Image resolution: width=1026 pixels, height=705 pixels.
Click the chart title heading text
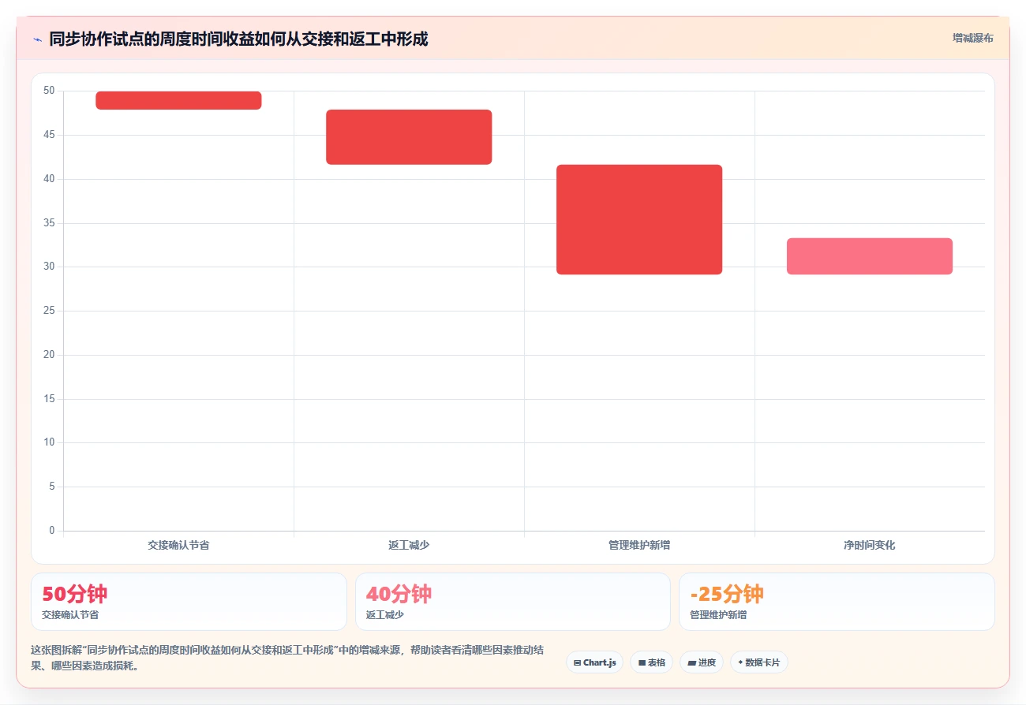coord(238,39)
